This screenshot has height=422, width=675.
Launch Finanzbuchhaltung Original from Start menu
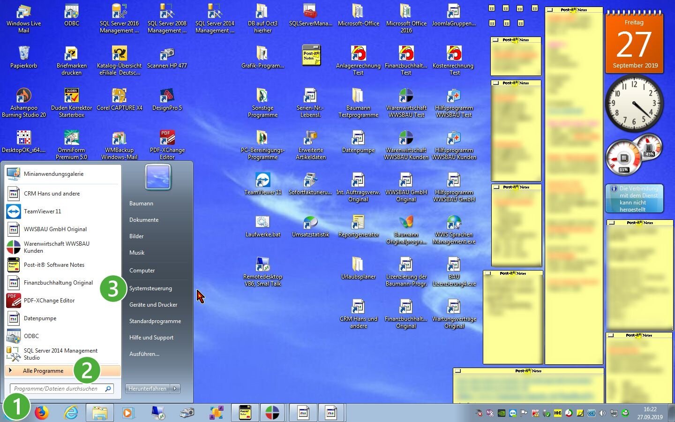click(63, 283)
